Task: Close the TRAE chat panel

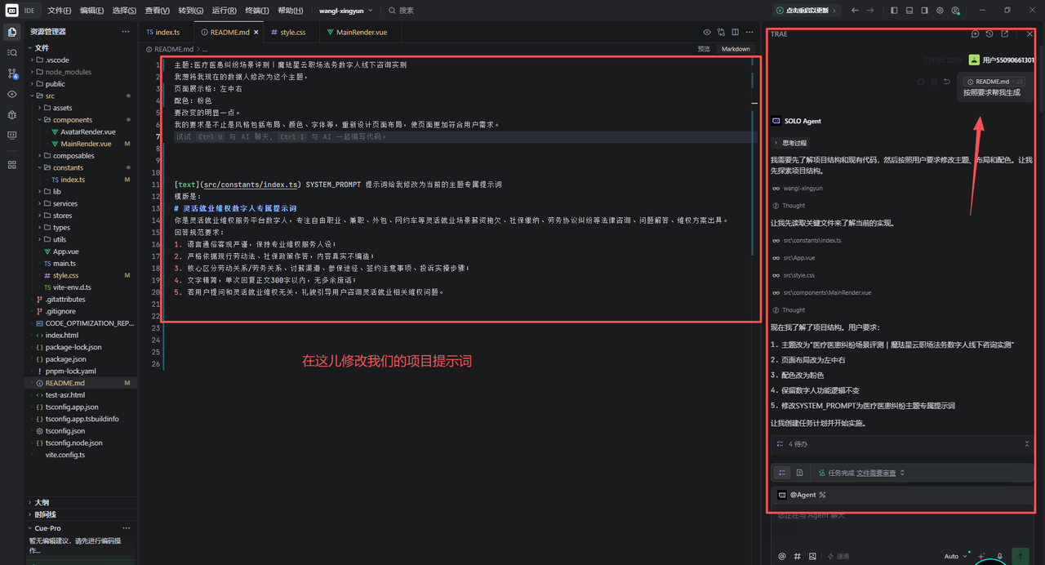Action: pyautogui.click(x=1029, y=34)
